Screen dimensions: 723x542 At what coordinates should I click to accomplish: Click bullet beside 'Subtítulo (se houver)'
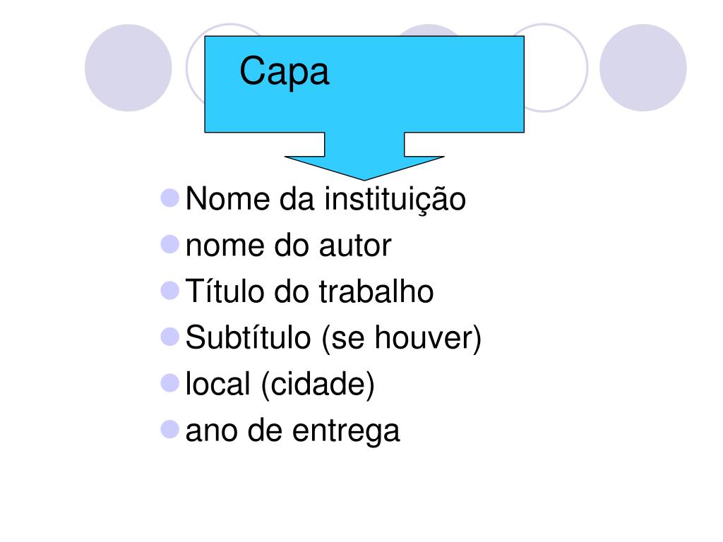click(x=169, y=337)
